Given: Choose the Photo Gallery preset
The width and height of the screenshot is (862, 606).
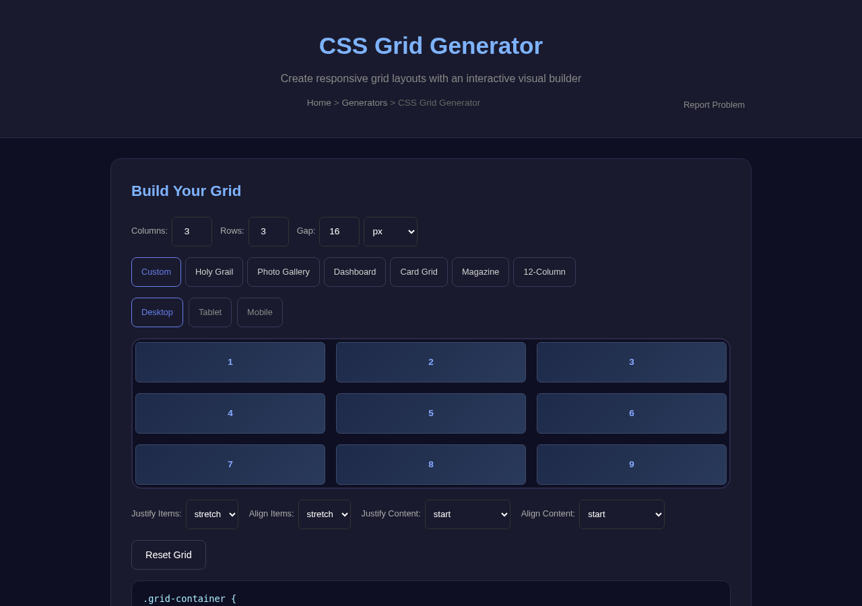Looking at the screenshot, I should [284, 272].
